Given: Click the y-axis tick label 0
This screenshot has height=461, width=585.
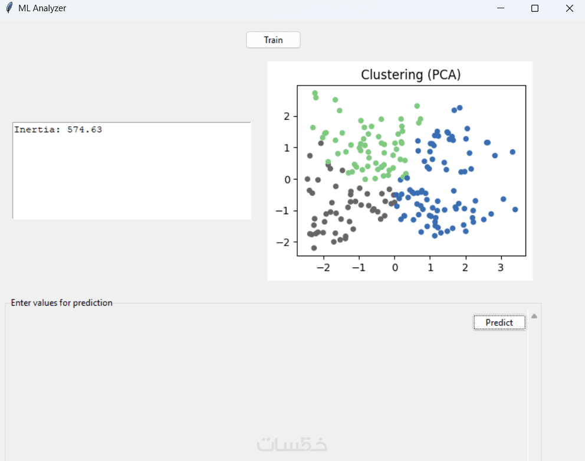Looking at the screenshot, I should 288,179.
